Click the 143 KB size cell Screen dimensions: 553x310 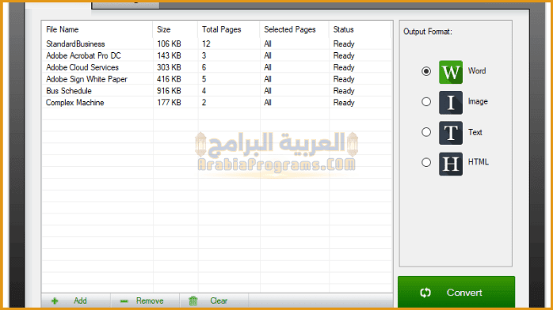click(169, 55)
